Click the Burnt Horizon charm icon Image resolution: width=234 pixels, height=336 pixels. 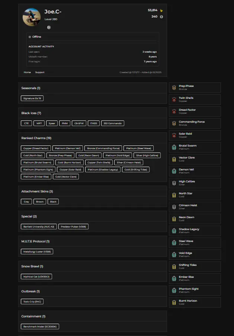pos(174,302)
